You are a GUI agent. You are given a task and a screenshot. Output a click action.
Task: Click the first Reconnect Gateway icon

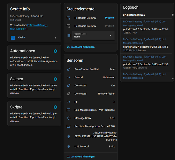(69, 18)
